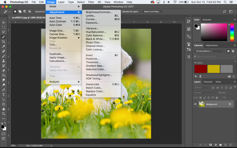This screenshot has height=148, width=237.
Task: Select the Rectangular Marquee tool
Action: click(3, 27)
